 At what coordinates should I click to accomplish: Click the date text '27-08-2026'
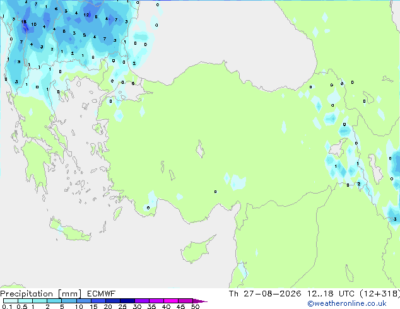pyautogui.click(x=272, y=294)
